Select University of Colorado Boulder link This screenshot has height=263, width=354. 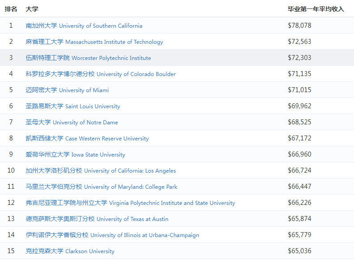[x=100, y=74]
